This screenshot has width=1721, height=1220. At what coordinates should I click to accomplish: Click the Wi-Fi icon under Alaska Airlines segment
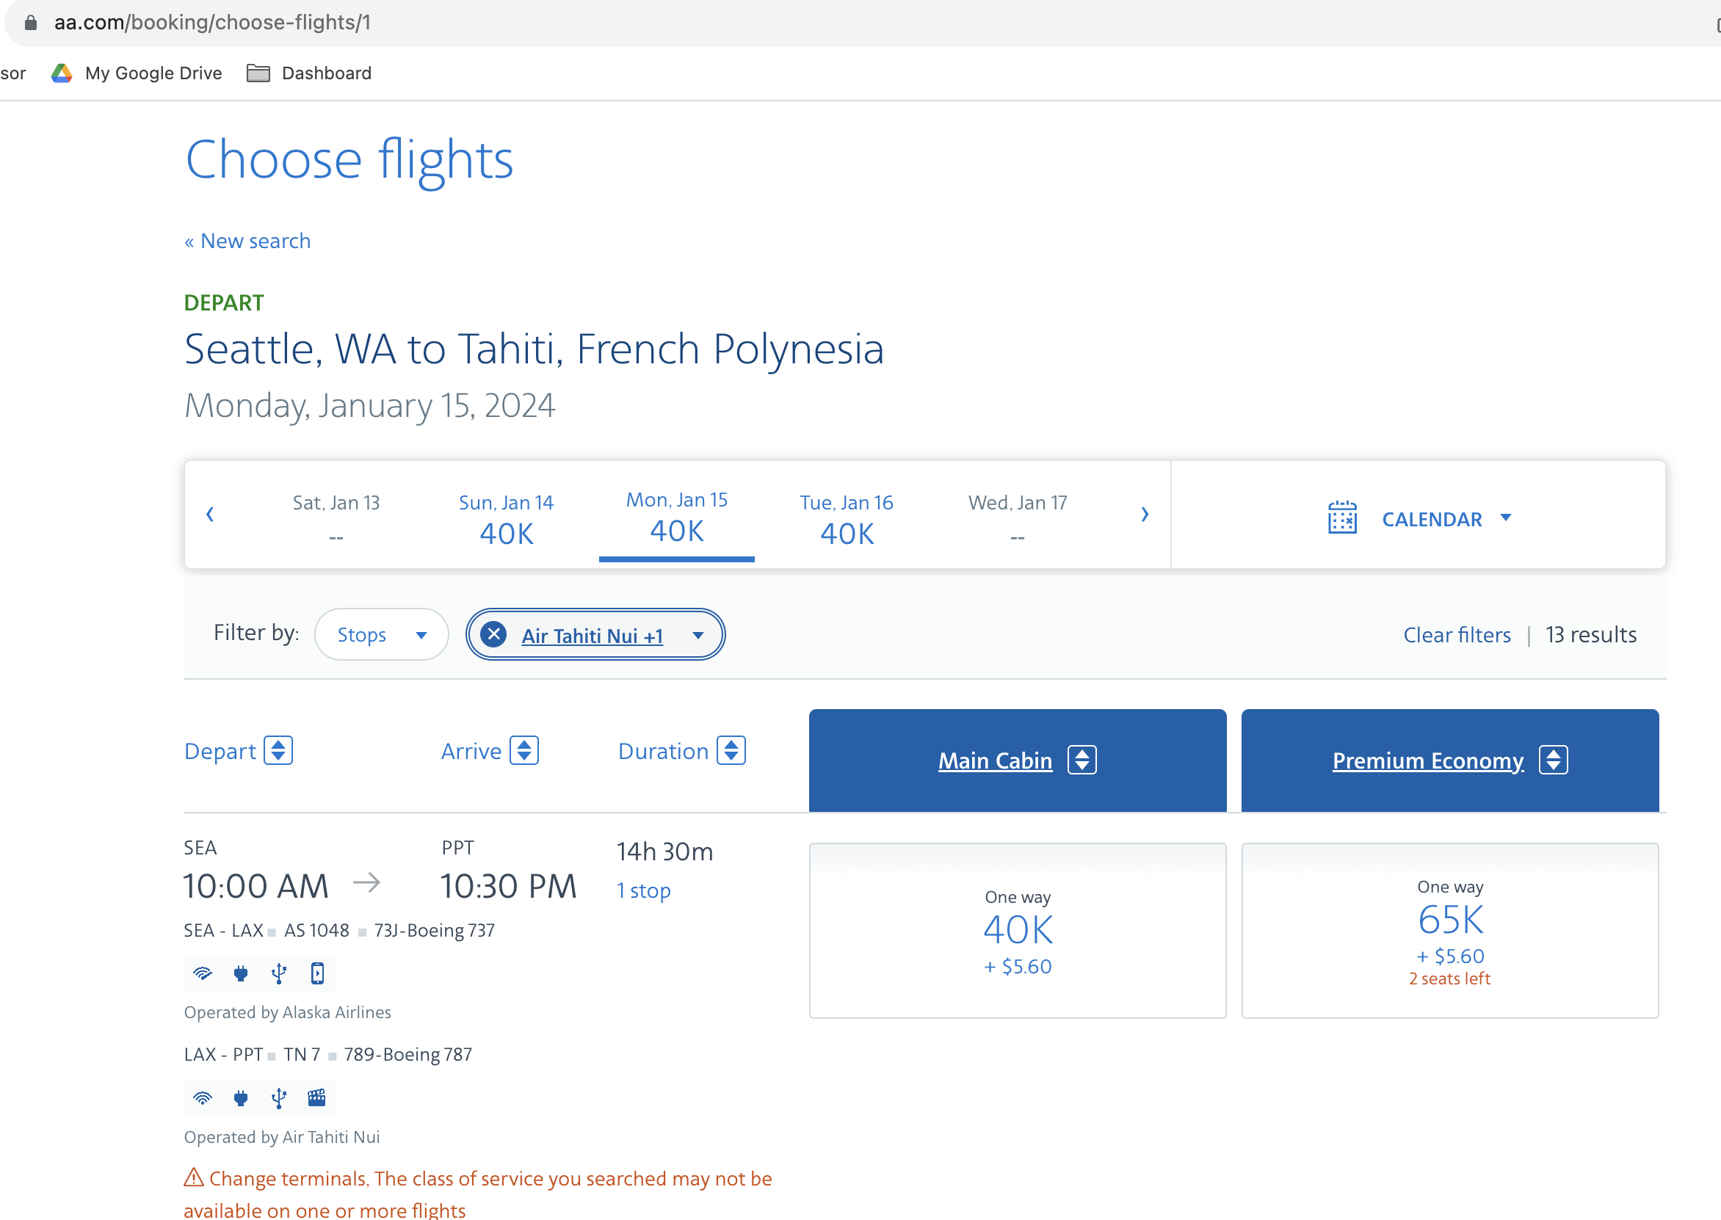coord(203,974)
